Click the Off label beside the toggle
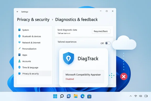The image size is (151, 101). coord(102,43)
